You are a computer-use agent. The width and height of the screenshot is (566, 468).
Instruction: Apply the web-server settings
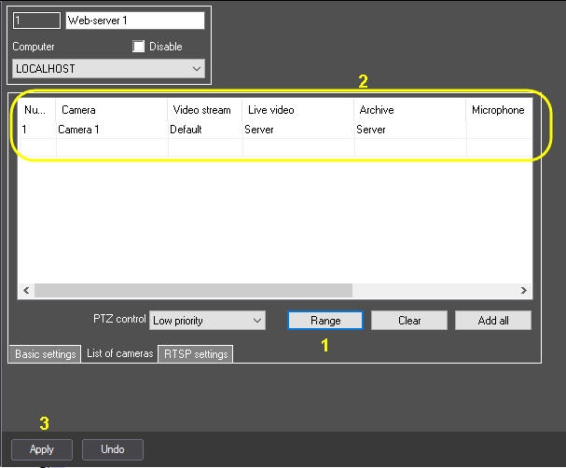click(x=42, y=449)
